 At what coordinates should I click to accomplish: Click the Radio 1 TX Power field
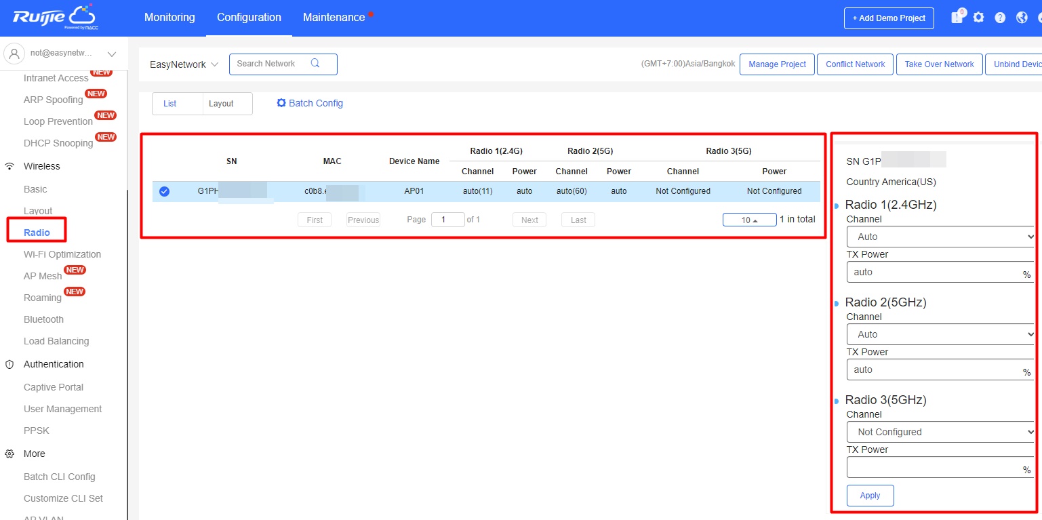(x=941, y=272)
